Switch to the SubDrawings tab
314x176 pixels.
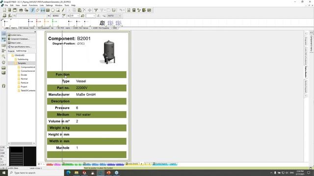[21, 51]
